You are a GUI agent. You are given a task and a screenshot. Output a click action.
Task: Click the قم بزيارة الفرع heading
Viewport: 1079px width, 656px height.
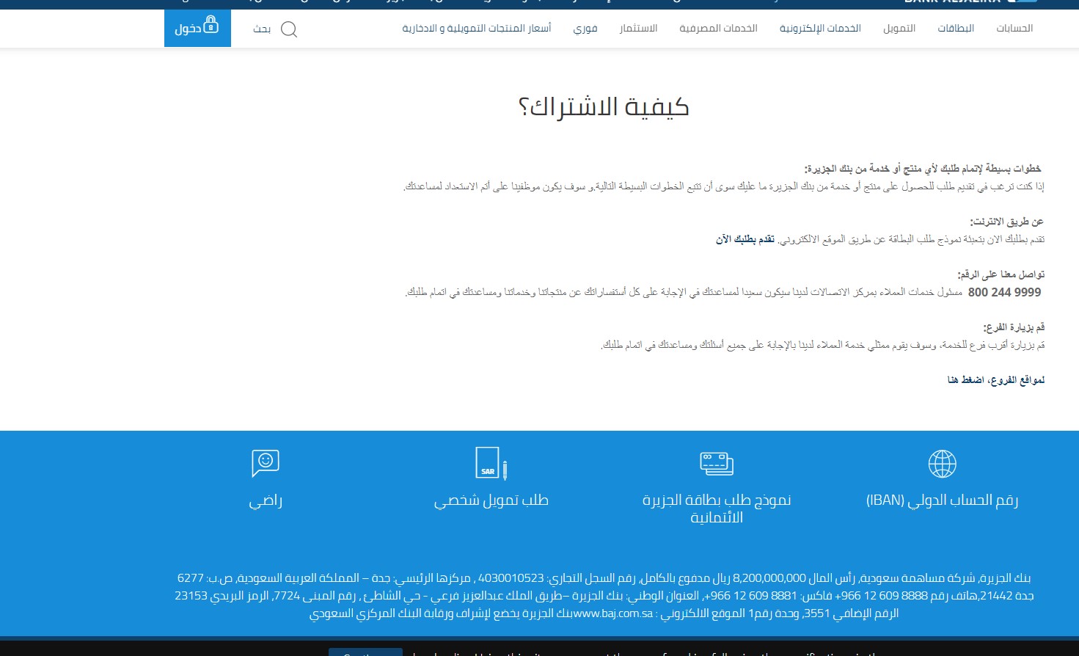pos(1014,327)
